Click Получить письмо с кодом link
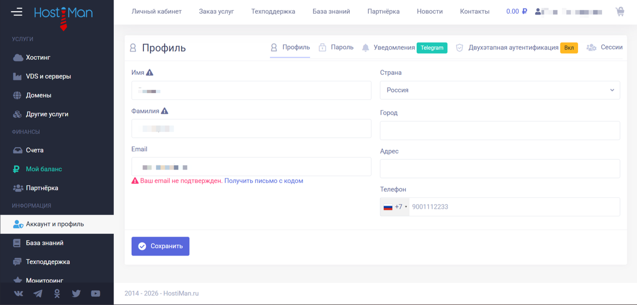 click(x=264, y=181)
